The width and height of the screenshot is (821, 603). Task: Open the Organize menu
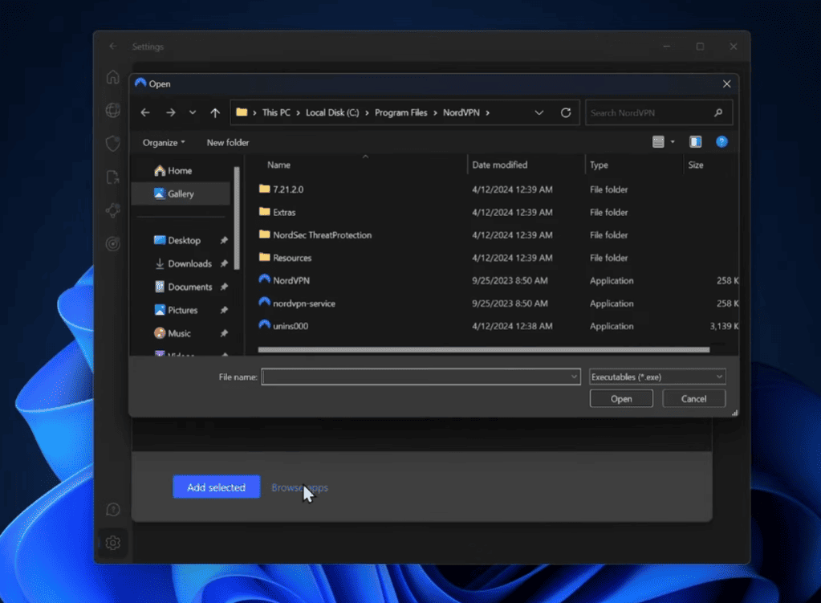(163, 142)
